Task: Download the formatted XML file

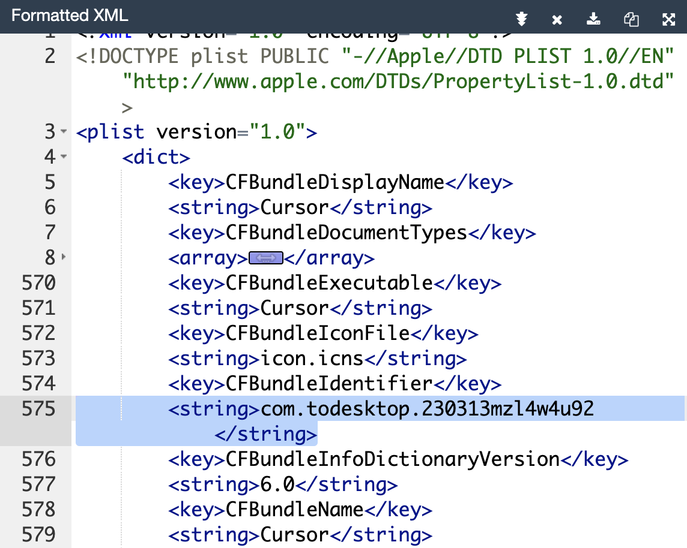Action: click(x=593, y=19)
